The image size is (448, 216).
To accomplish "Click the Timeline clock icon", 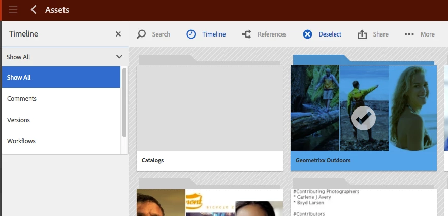I will (191, 34).
